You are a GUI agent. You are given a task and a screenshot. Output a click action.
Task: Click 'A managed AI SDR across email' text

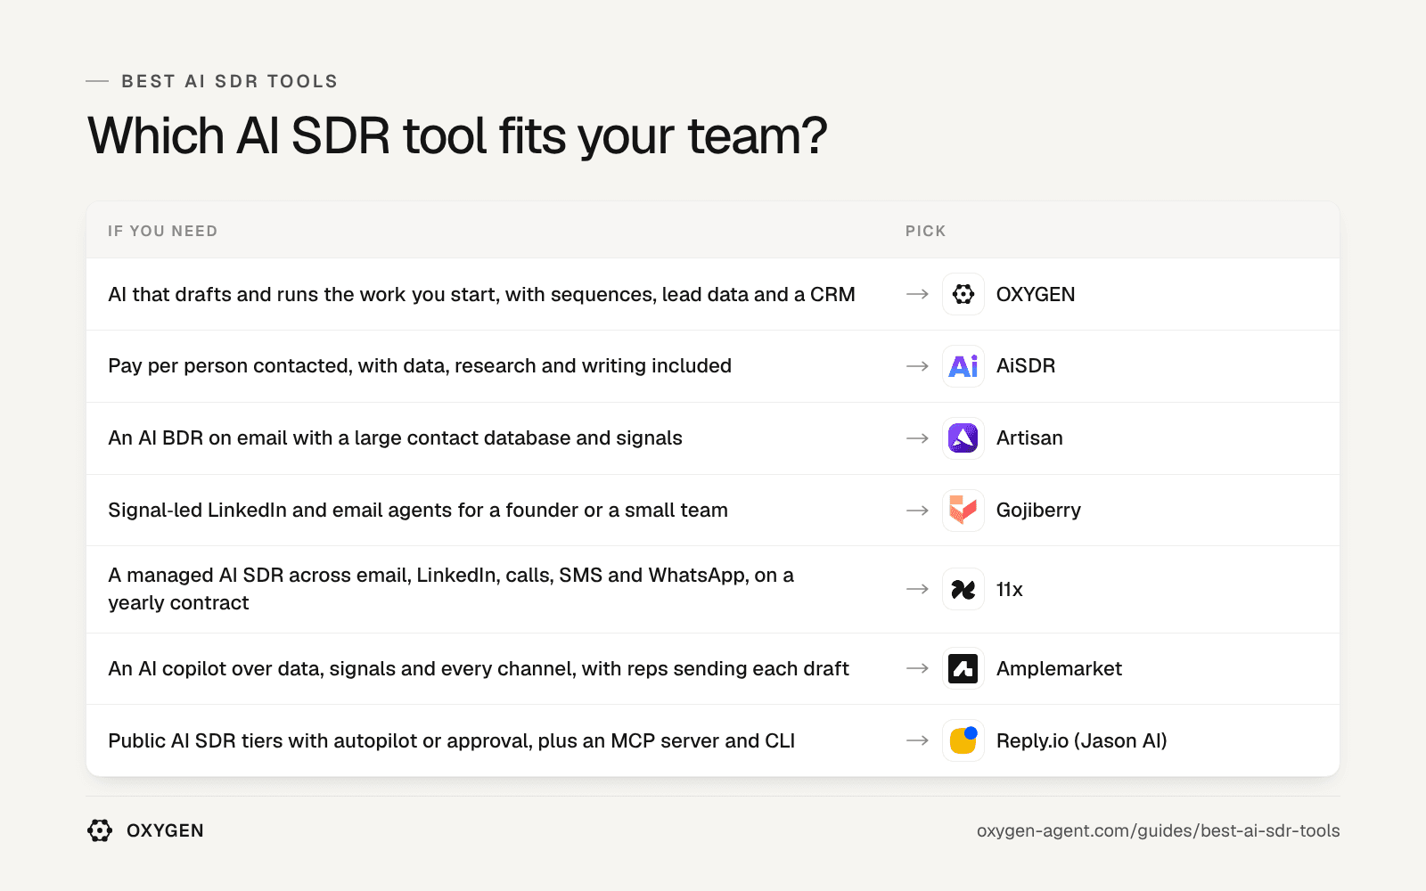(451, 589)
